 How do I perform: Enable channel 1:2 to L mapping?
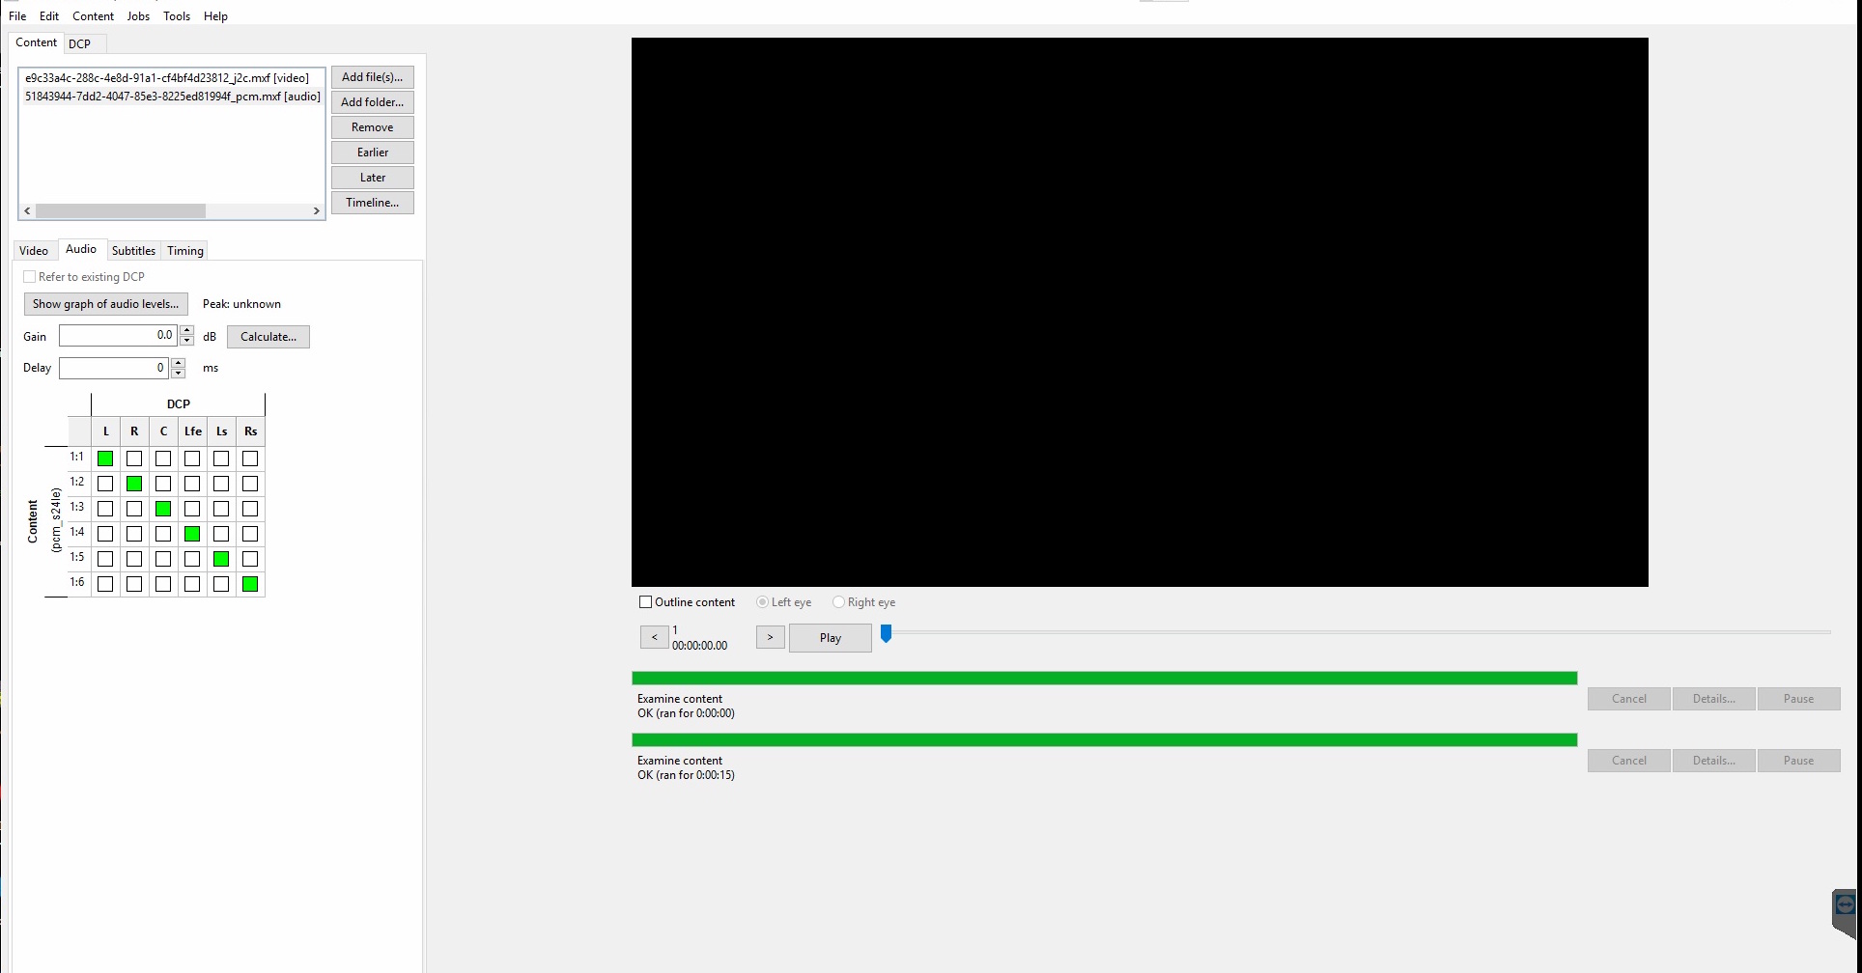click(x=105, y=484)
